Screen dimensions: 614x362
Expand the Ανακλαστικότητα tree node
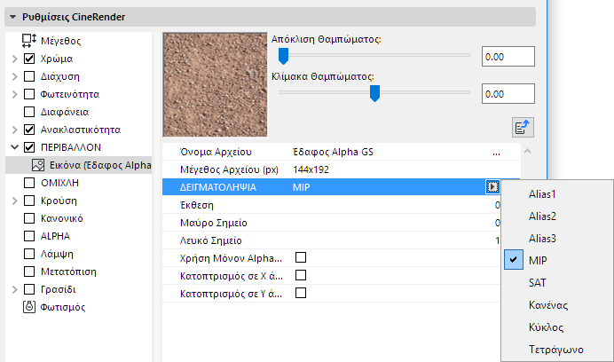point(14,130)
